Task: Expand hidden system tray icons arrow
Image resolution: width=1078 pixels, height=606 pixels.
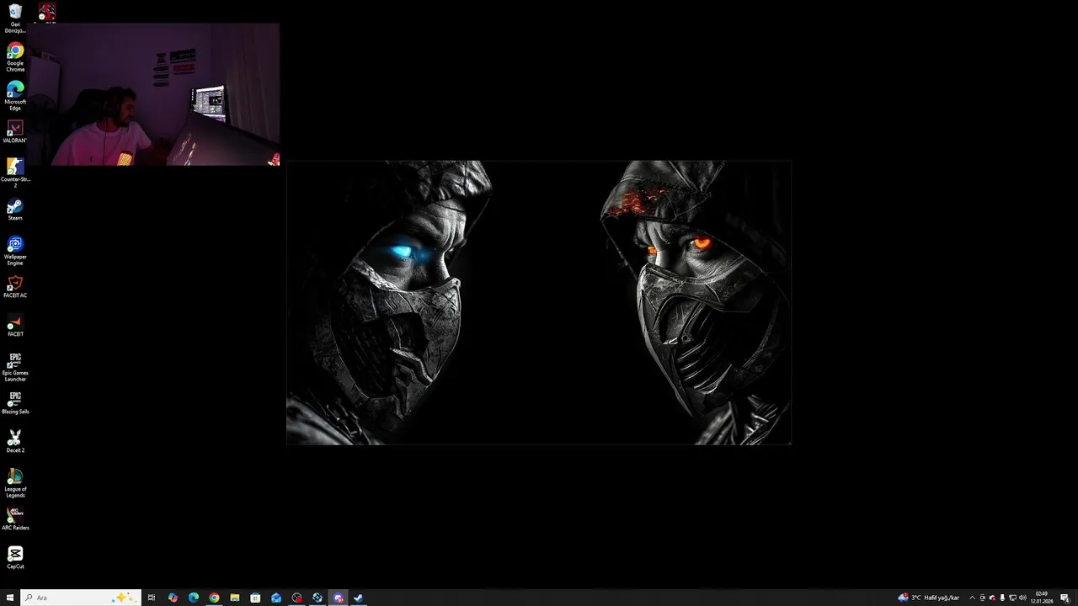Action: pyautogui.click(x=972, y=598)
